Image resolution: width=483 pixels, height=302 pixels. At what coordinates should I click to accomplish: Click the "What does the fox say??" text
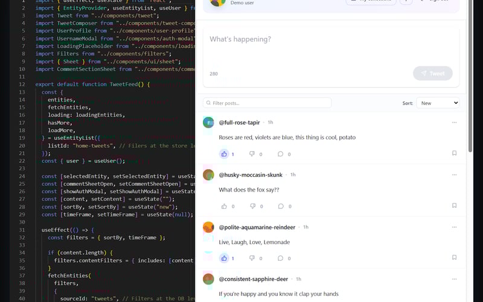[x=249, y=190]
